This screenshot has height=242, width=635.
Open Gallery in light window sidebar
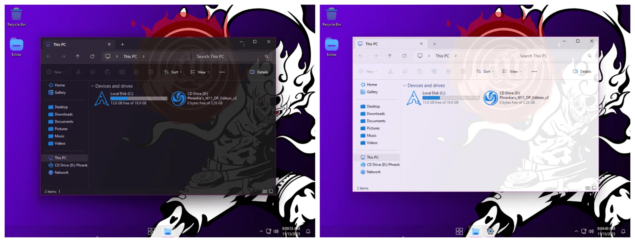coord(369,92)
